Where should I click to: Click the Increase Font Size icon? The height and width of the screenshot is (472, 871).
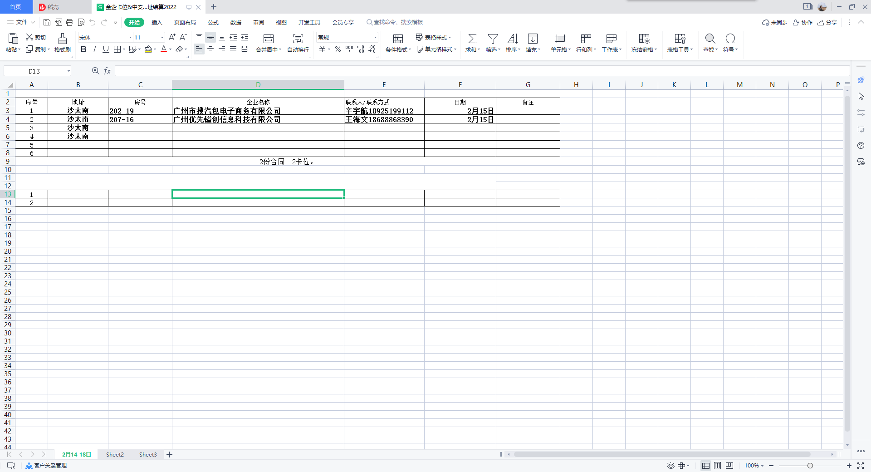[172, 37]
